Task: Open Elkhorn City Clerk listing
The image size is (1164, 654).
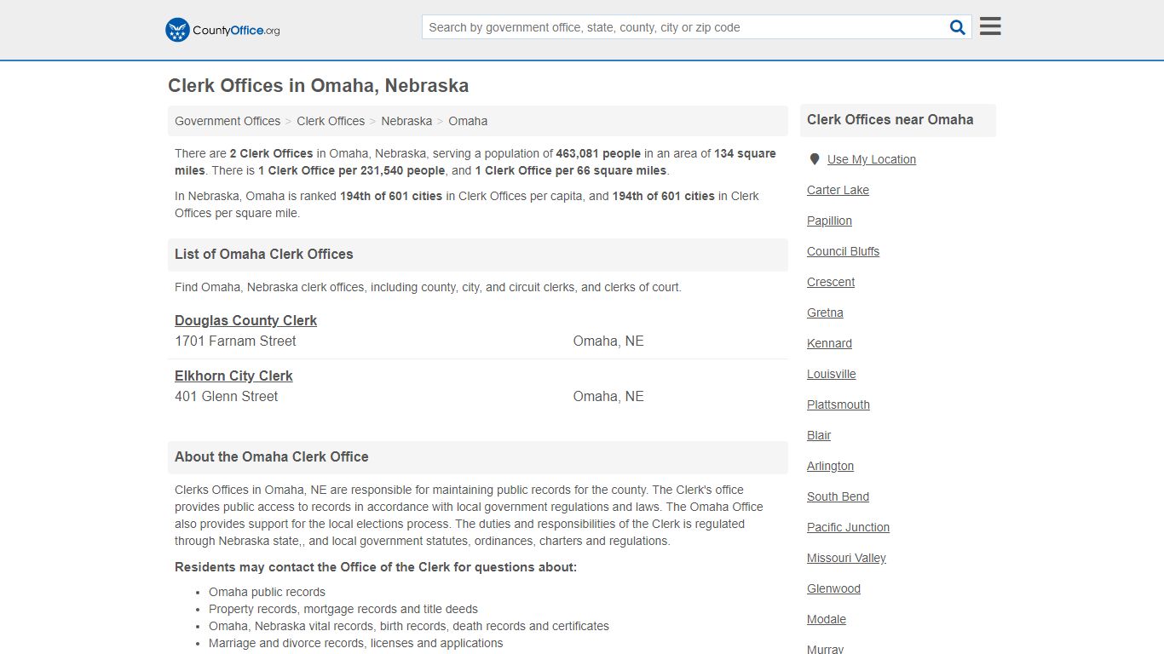Action: point(233,376)
